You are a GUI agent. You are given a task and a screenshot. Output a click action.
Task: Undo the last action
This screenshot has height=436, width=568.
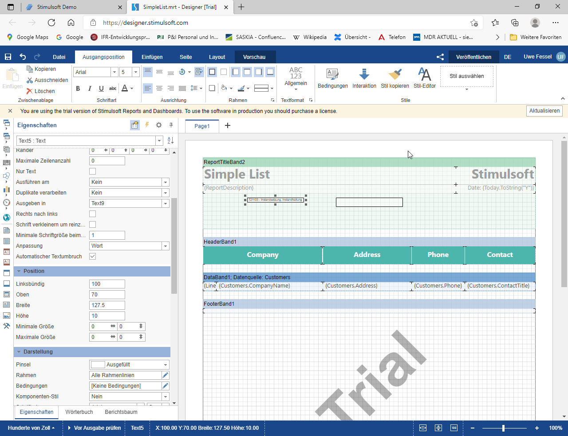[x=23, y=57]
